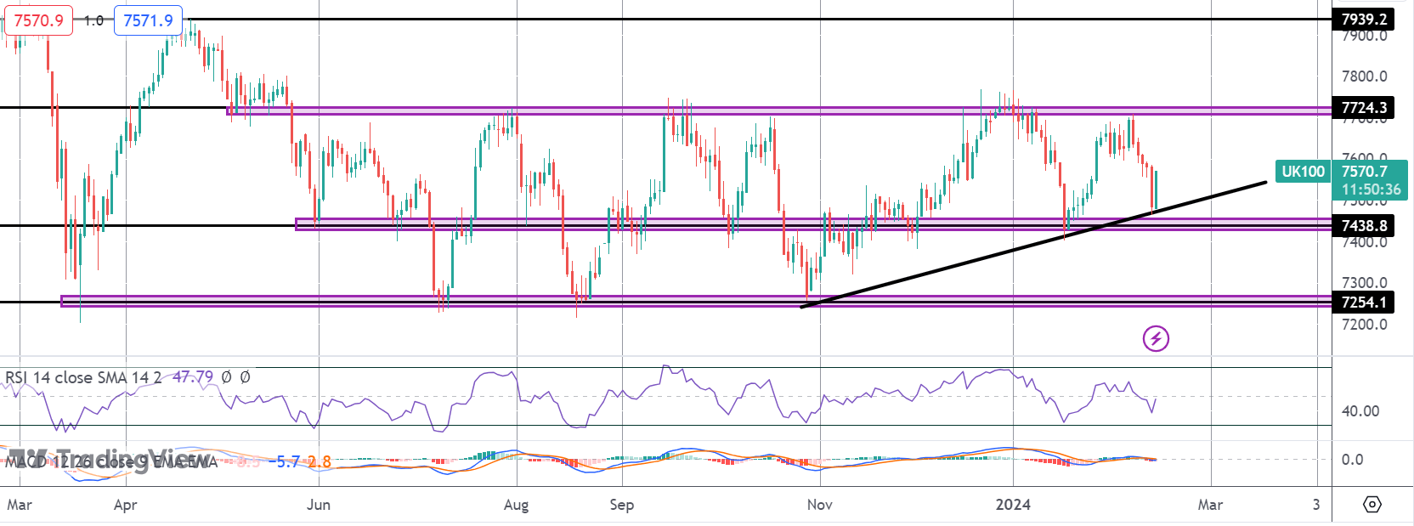Screen dimensions: 1414x526
Task: Select the 7939.2 horizontal line price label
Action: point(1365,19)
